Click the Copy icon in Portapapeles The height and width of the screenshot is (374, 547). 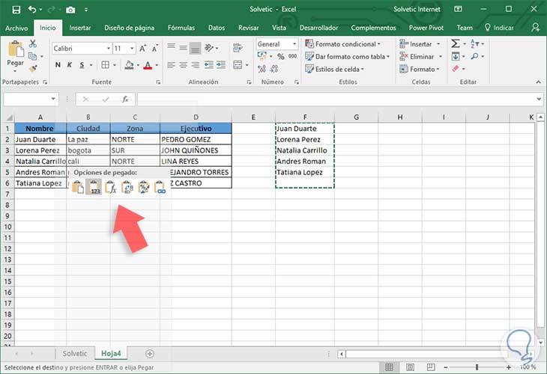click(x=32, y=56)
